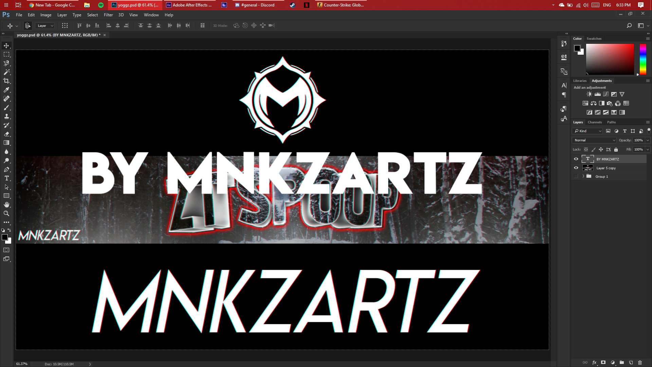Click Add an adjustment heading
Viewport: 652px width, 367px height.
pos(590,87)
